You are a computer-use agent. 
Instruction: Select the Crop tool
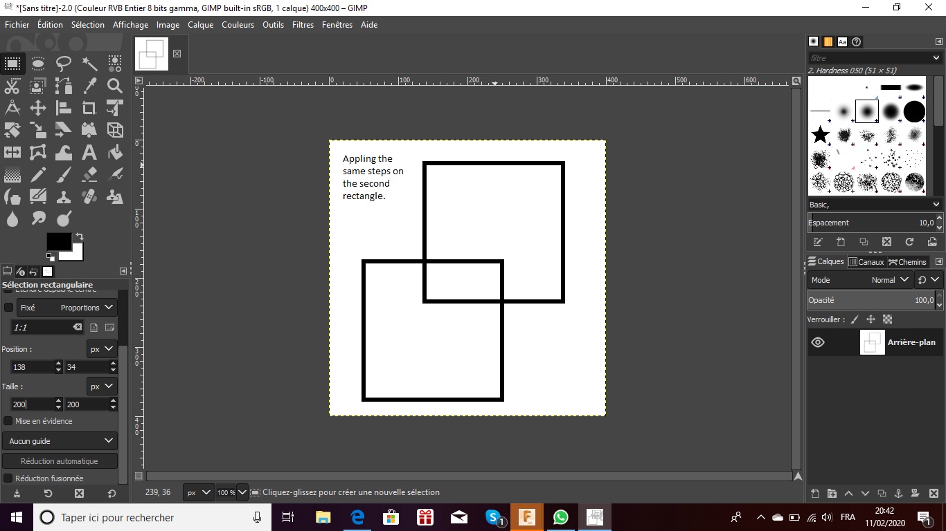click(89, 108)
